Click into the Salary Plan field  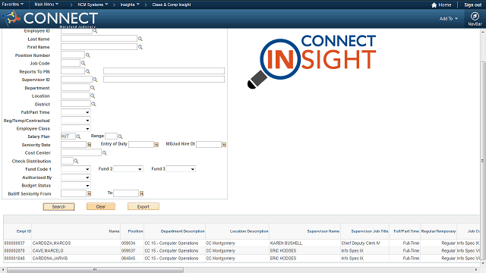pos(68,136)
